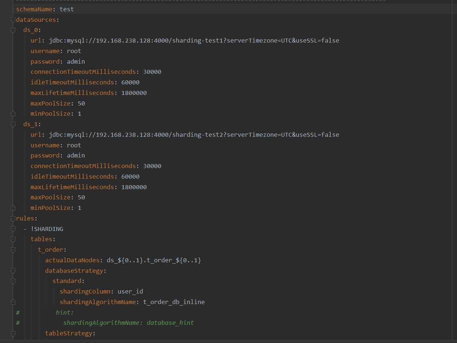Image resolution: width=457 pixels, height=343 pixels.
Task: Click the t_order_db_inline algorithm name
Action: [174, 302]
